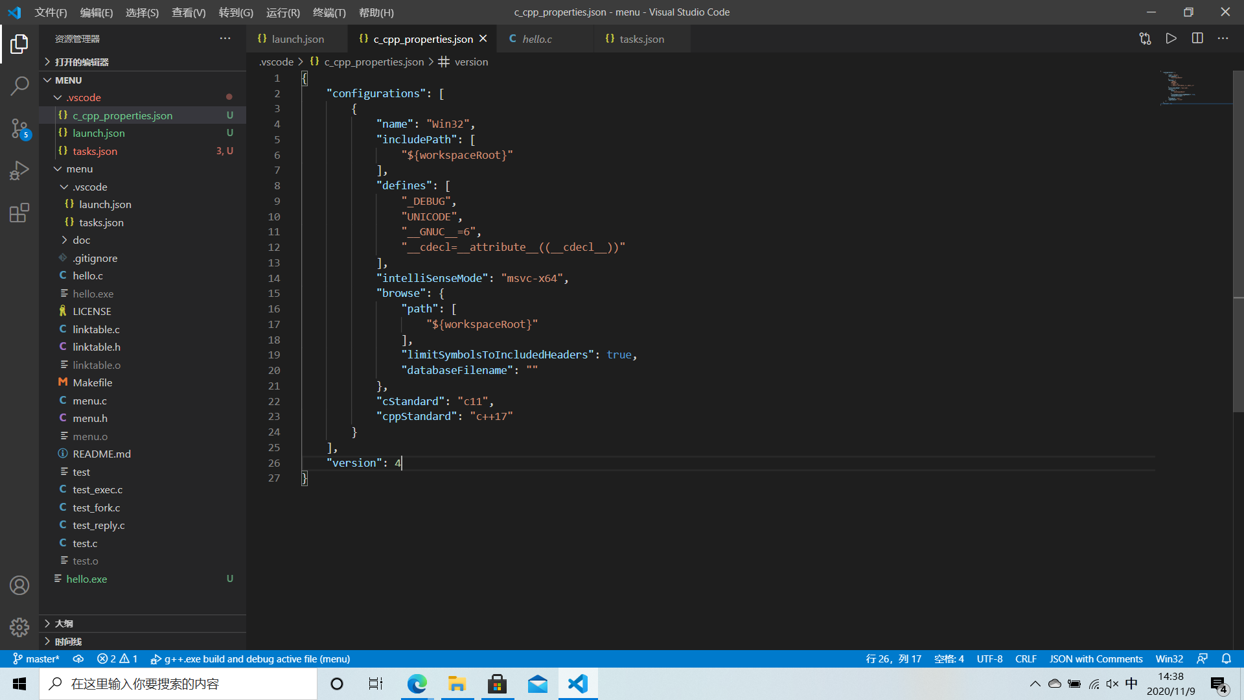
Task: Click the master branch indicator
Action: pos(36,659)
